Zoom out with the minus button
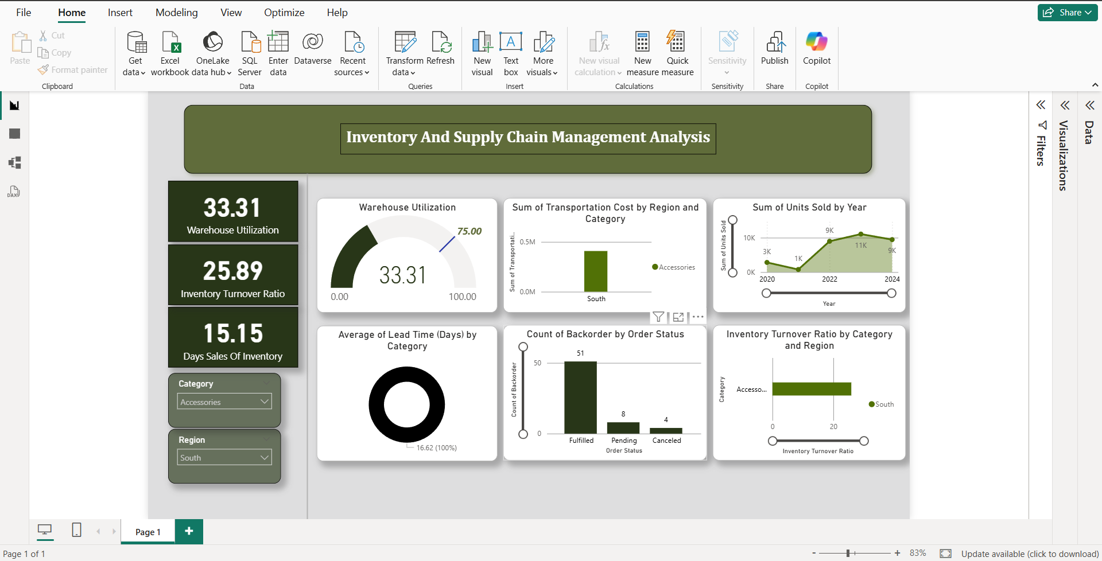 pyautogui.click(x=814, y=553)
